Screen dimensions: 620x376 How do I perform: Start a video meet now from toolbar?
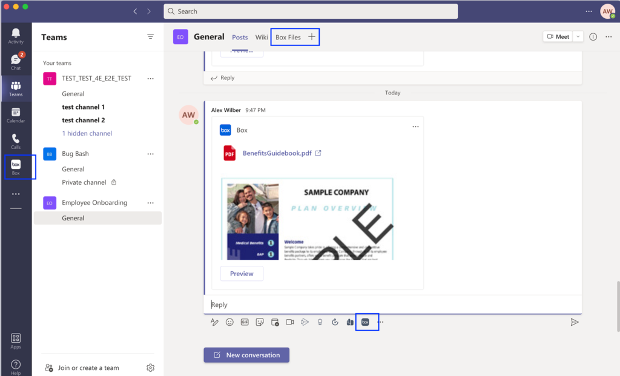(290, 322)
